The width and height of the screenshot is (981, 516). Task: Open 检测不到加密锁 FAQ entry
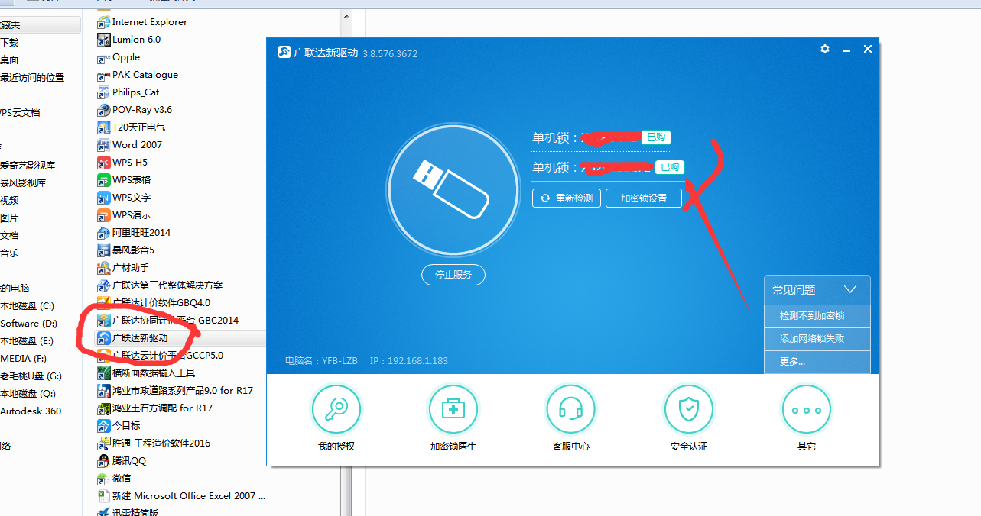pyautogui.click(x=817, y=316)
